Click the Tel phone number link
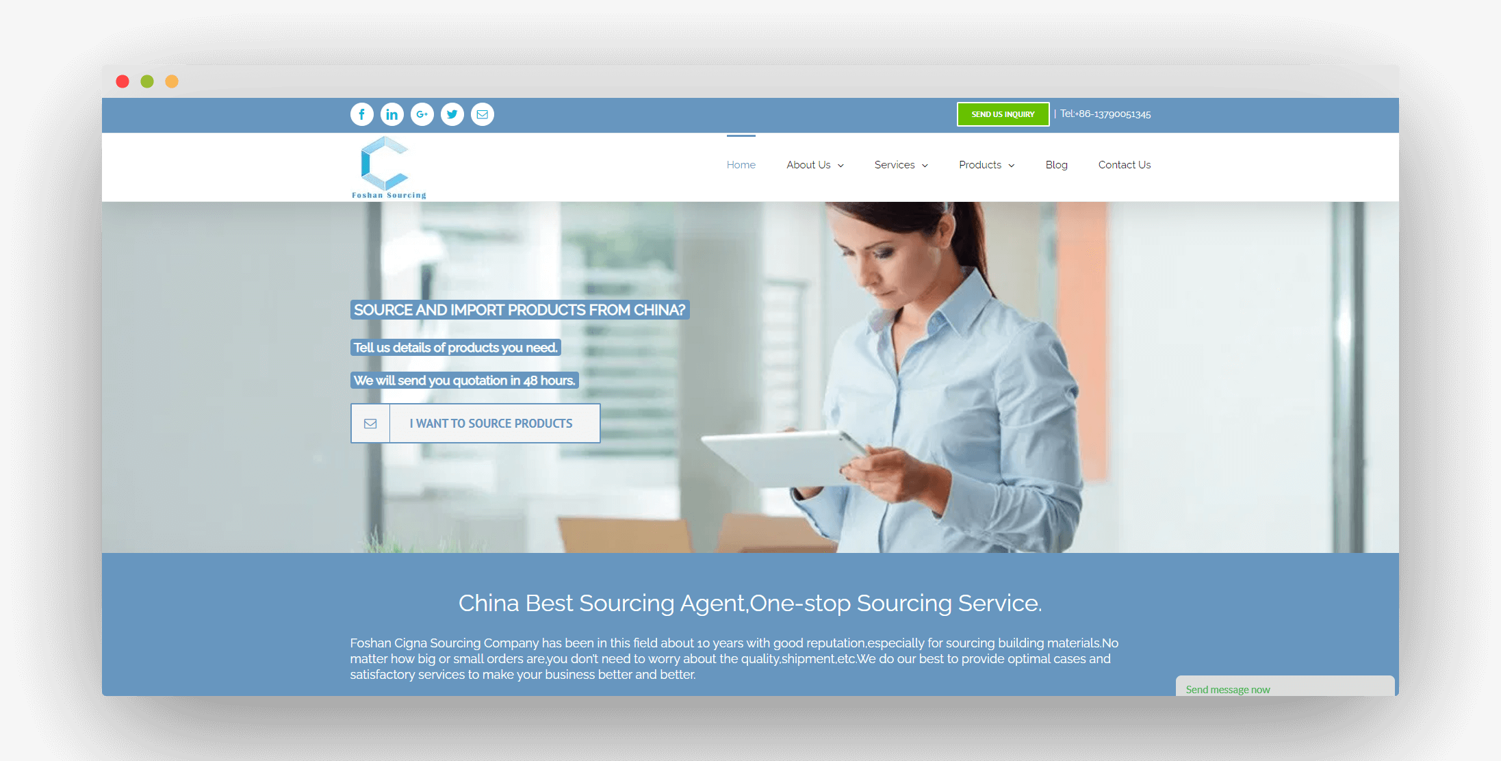The height and width of the screenshot is (761, 1501). click(1117, 114)
